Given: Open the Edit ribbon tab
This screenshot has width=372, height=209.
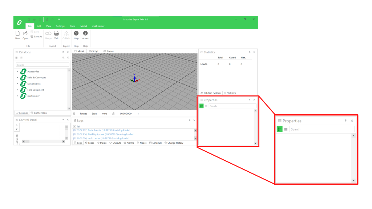Looking at the screenshot, I should point(39,26).
